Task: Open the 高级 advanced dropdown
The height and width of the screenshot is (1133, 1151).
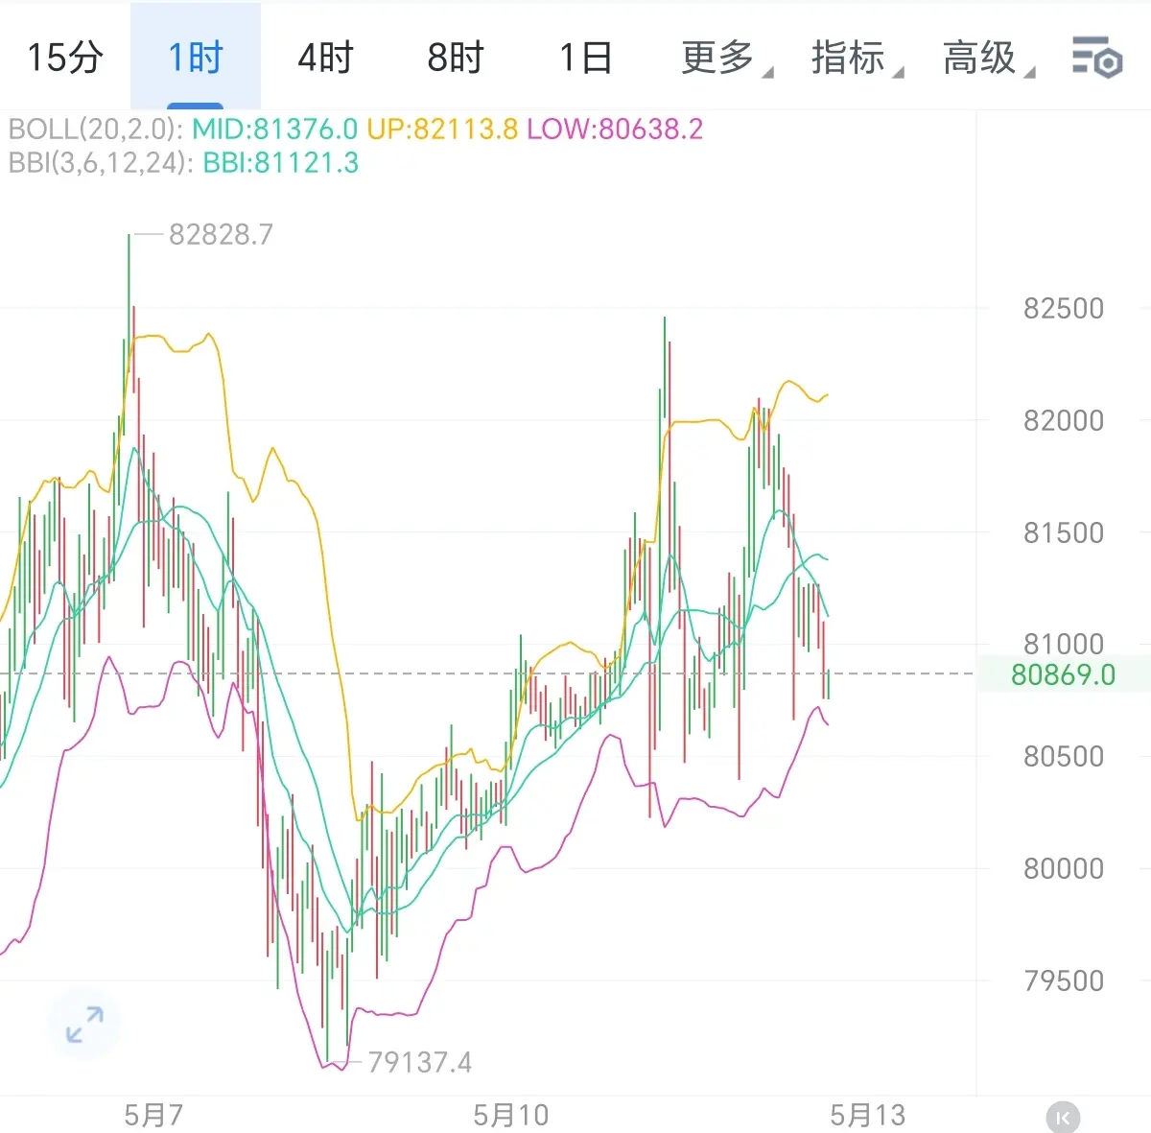Action: point(988,58)
